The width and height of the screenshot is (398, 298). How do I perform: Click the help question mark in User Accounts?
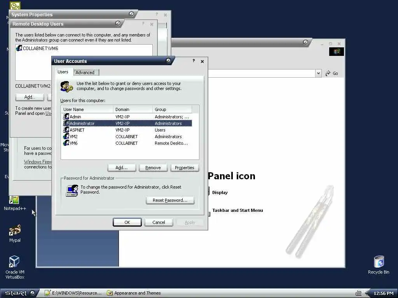(x=194, y=61)
